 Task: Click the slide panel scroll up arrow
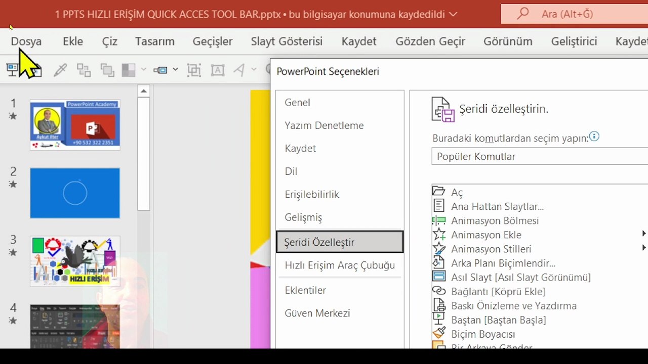click(x=144, y=92)
